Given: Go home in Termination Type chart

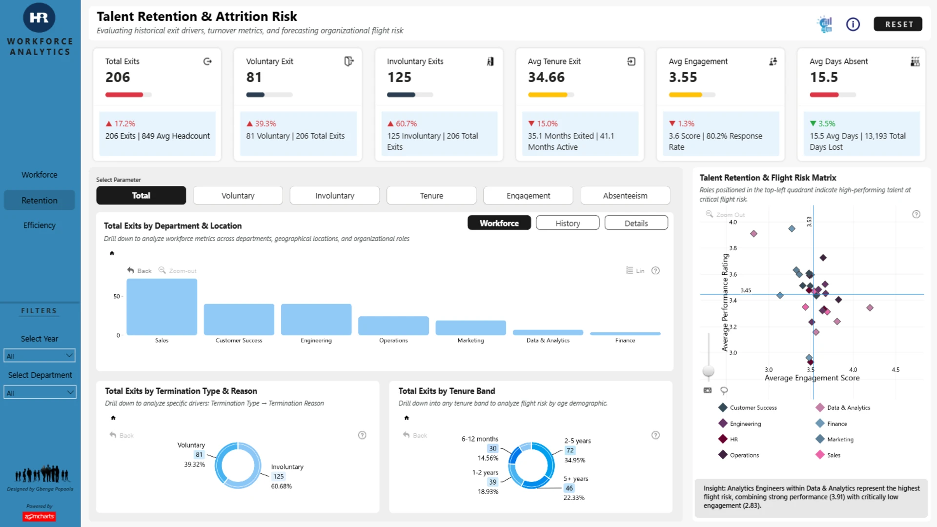Looking at the screenshot, I should coord(113,418).
